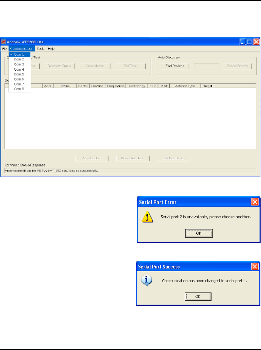This screenshot has height=350, width=261.
Task: Open the Communication menu
Action: (22, 49)
